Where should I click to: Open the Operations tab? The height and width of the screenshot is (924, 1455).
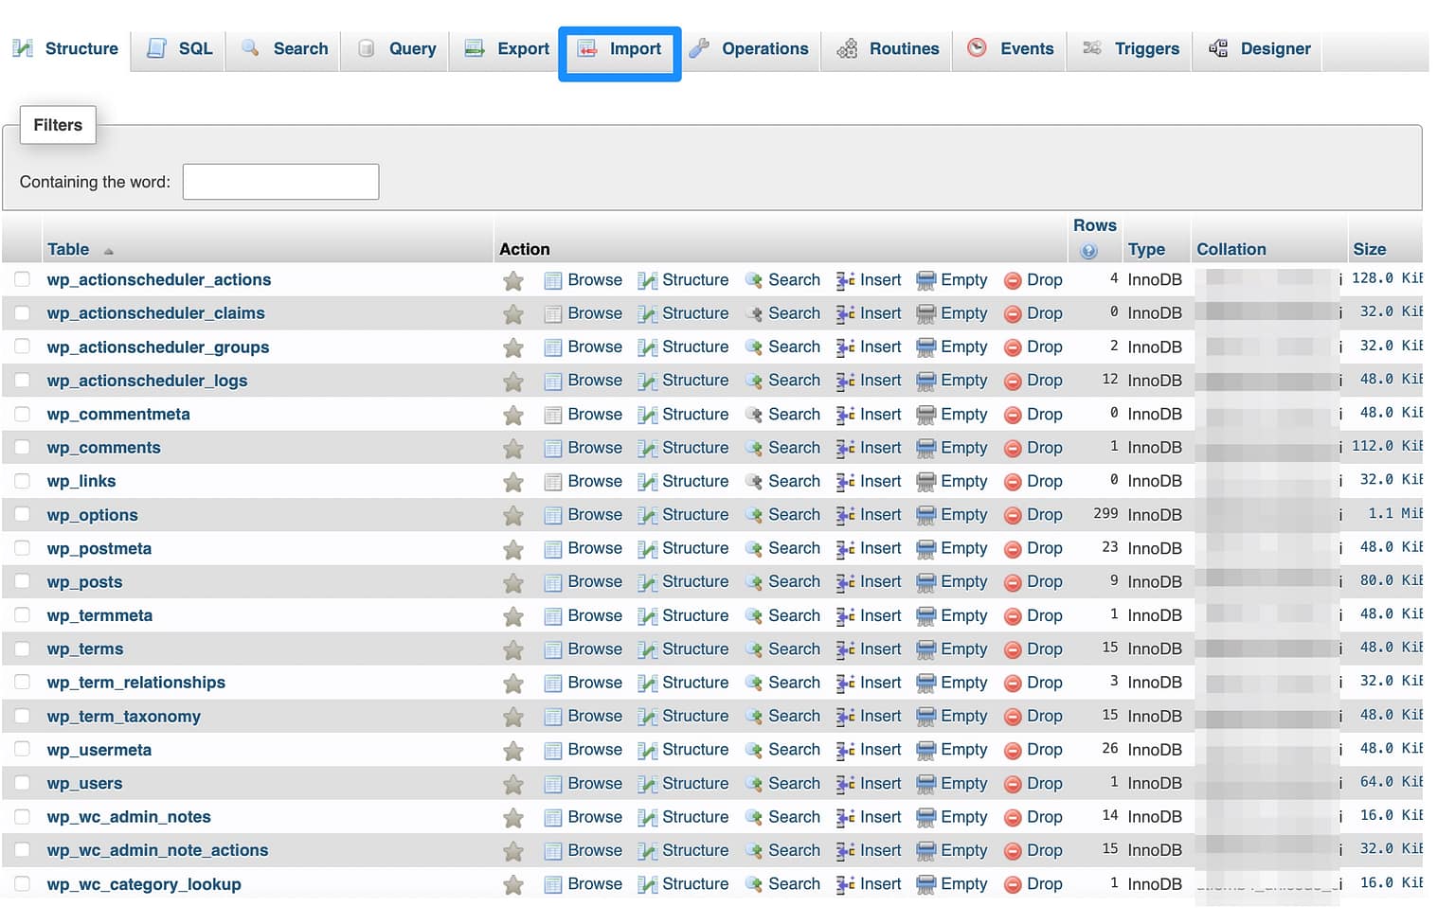[x=750, y=48]
